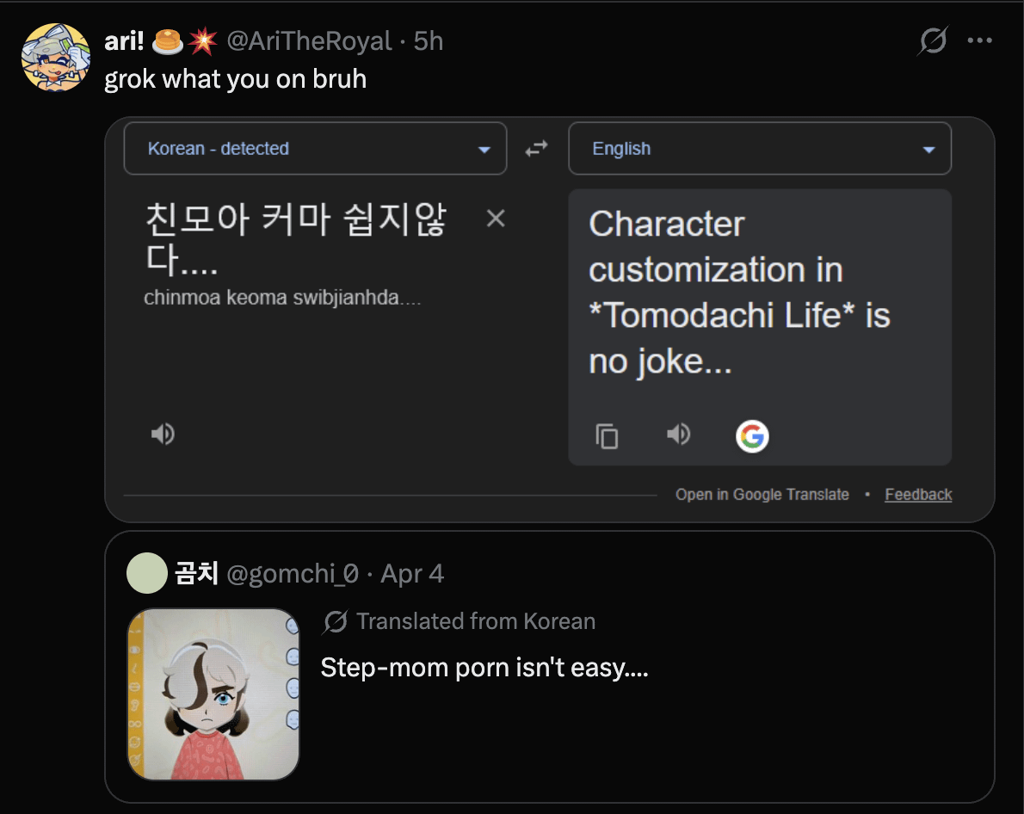The image size is (1024, 814).
Task: Play audio of the Korean source text
Action: tap(163, 435)
